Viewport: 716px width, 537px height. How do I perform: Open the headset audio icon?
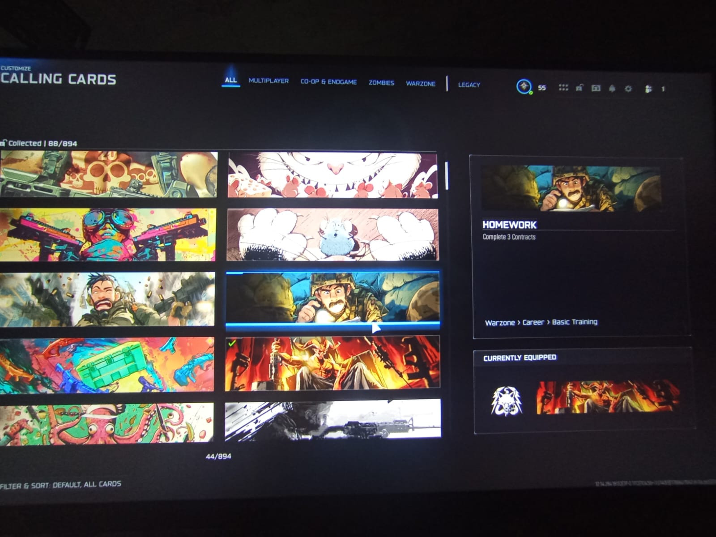pyautogui.click(x=596, y=88)
